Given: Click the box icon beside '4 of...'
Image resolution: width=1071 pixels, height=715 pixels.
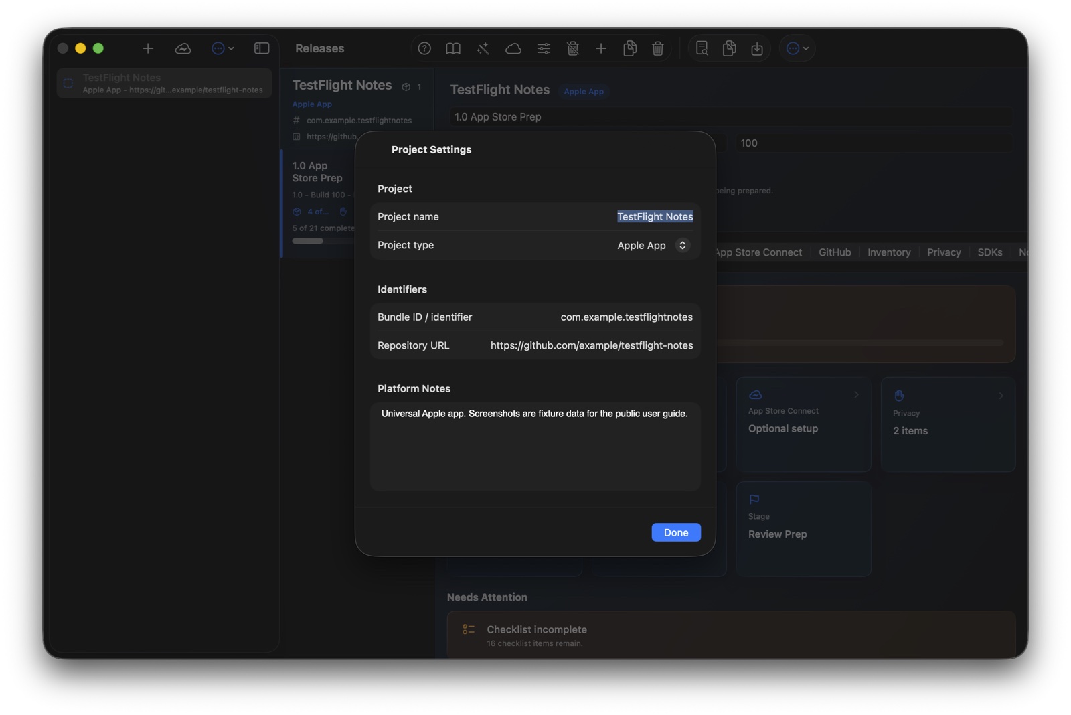Looking at the screenshot, I should pos(297,212).
